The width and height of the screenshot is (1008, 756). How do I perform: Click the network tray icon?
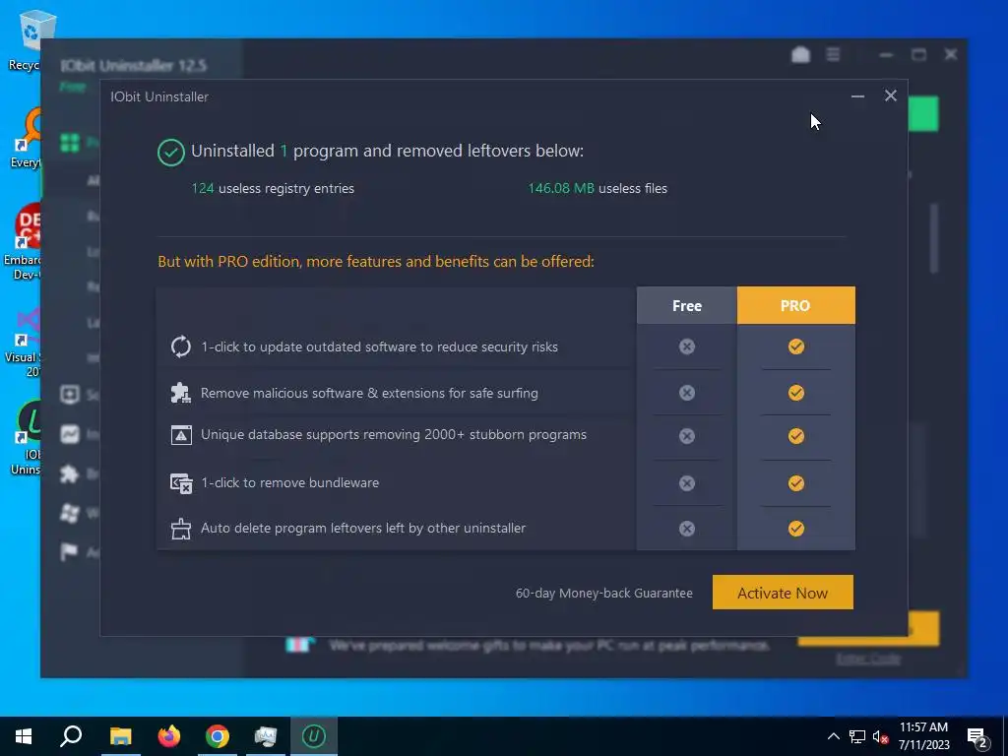857,736
